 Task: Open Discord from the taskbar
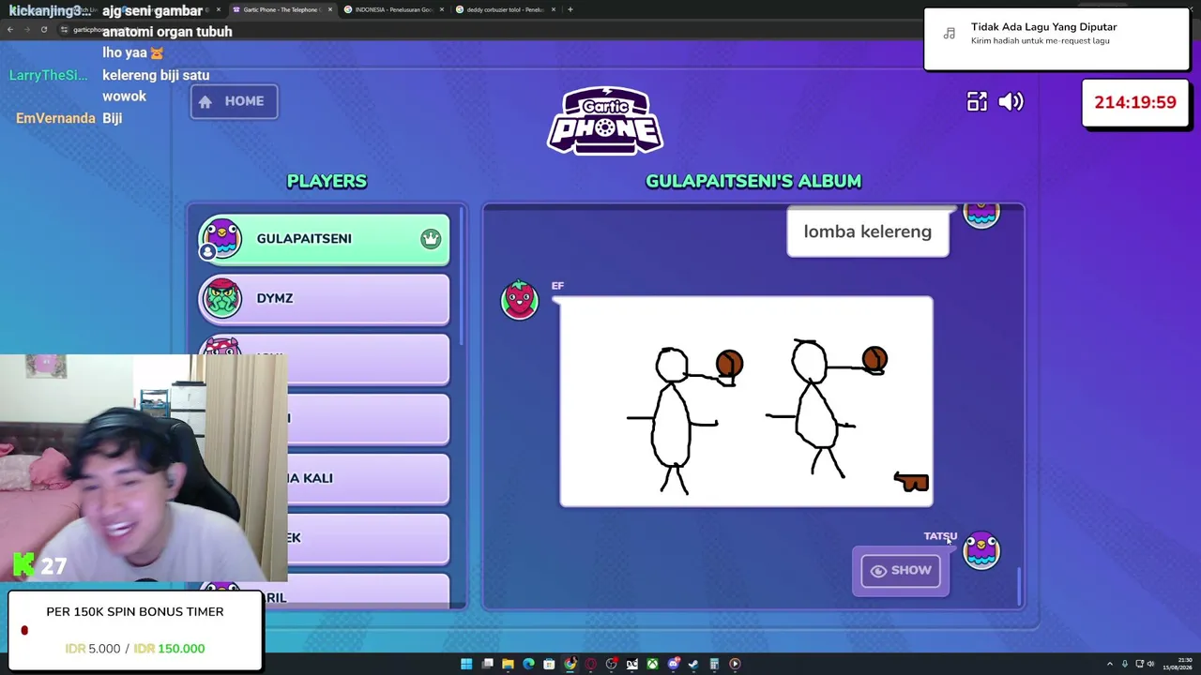[673, 664]
